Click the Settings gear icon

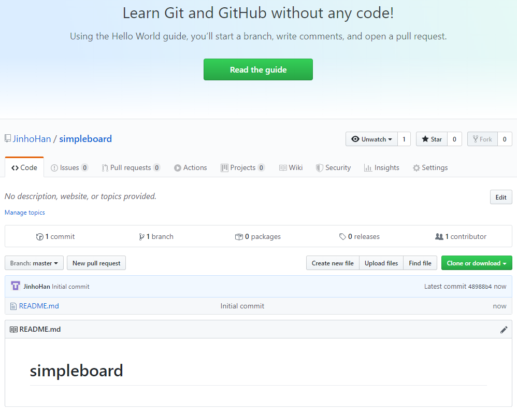[416, 168]
